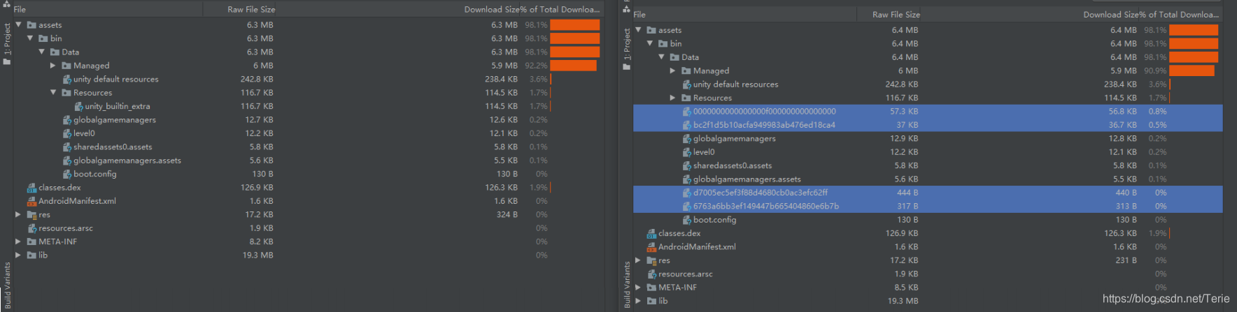Click the unity default resources icon in left pane

pos(67,79)
